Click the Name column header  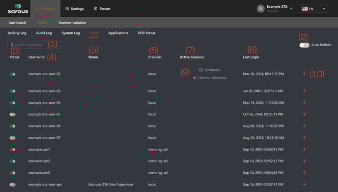(x=93, y=57)
